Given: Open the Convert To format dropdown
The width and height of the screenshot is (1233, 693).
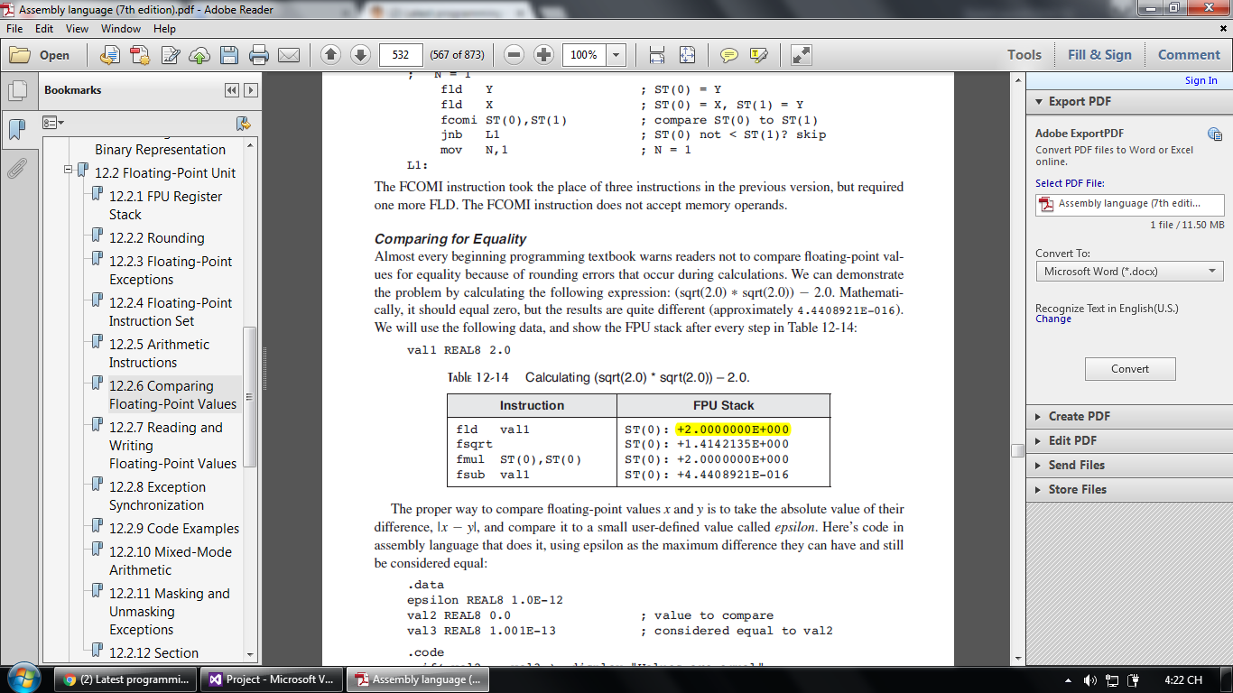Looking at the screenshot, I should tap(1129, 271).
